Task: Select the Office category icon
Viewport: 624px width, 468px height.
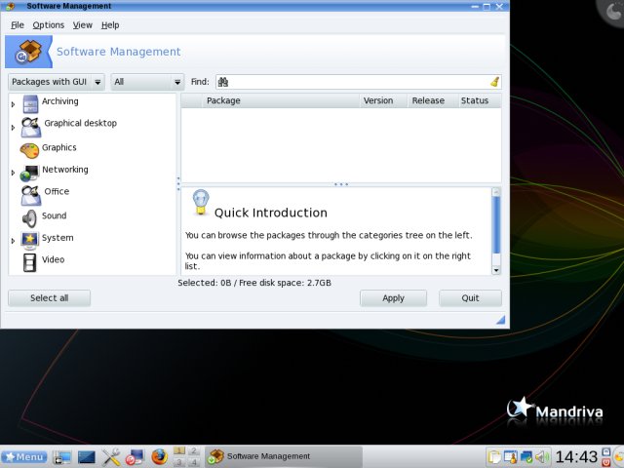Action: click(30, 195)
